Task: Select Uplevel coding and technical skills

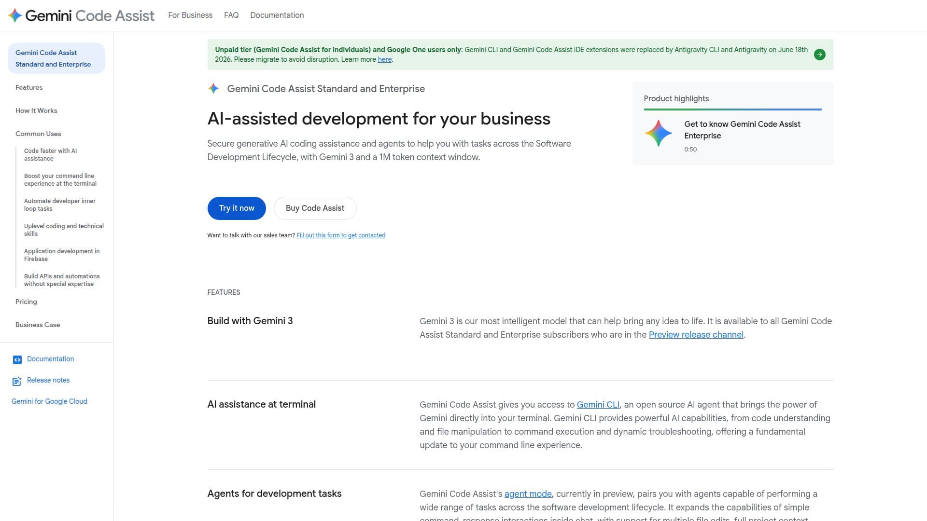Action: pos(64,230)
